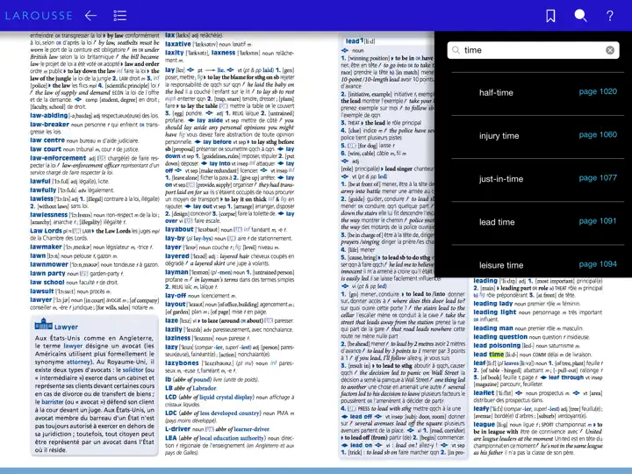Viewport: 632px width, 474px height.
Task: Click the 'leading question' headword
Action: click(x=500, y=336)
